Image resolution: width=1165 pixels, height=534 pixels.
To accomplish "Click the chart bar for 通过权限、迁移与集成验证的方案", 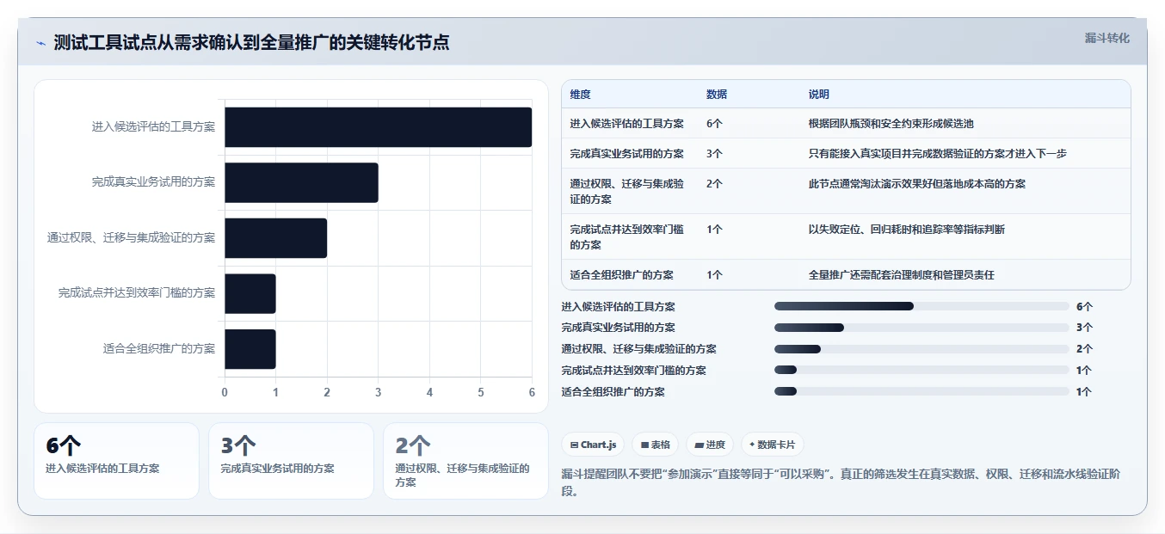I will 275,238.
